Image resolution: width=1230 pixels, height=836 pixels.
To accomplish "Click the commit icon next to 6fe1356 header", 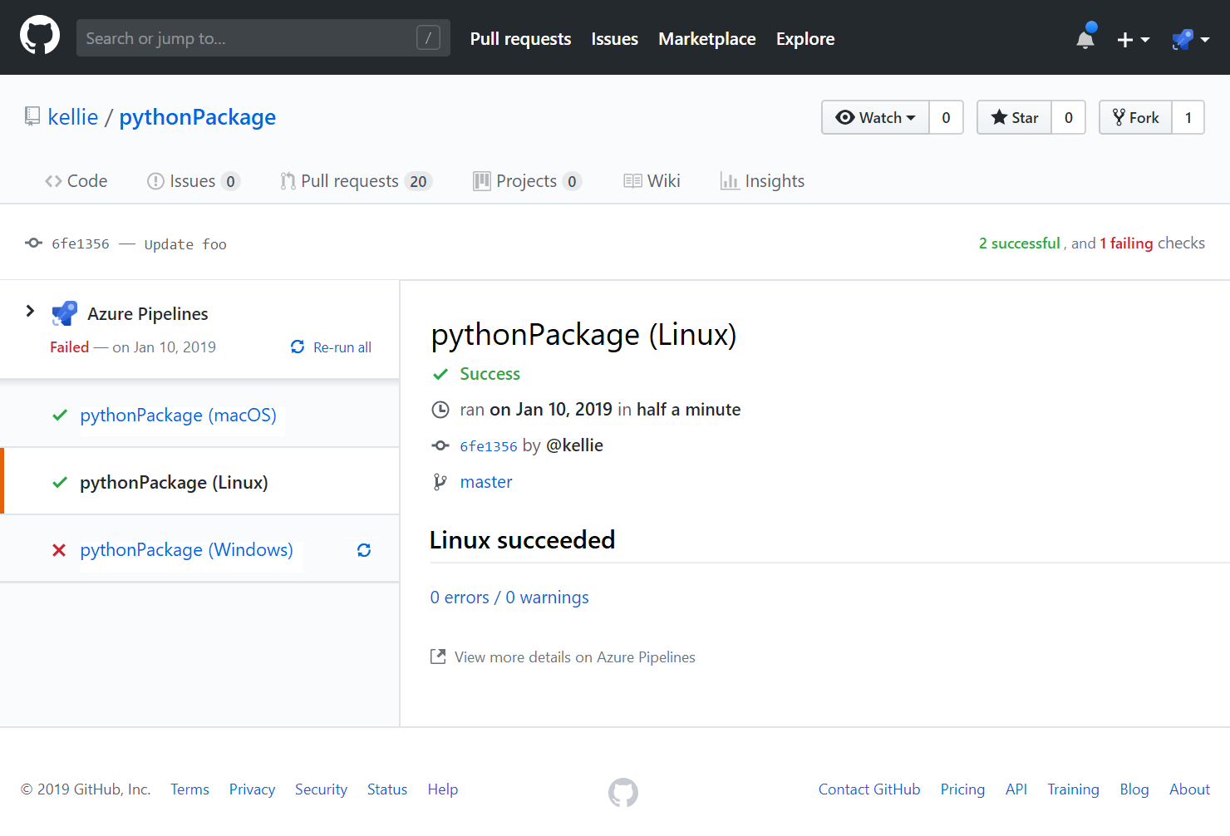I will pyautogui.click(x=34, y=243).
